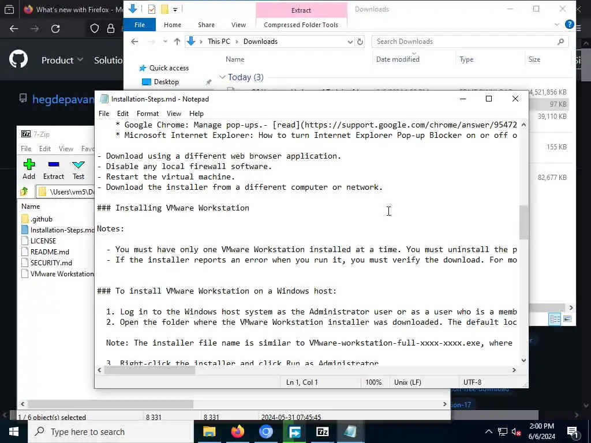Click the Firefox shield tracking protection icon
This screenshot has width=591, height=443.
pyautogui.click(x=95, y=29)
